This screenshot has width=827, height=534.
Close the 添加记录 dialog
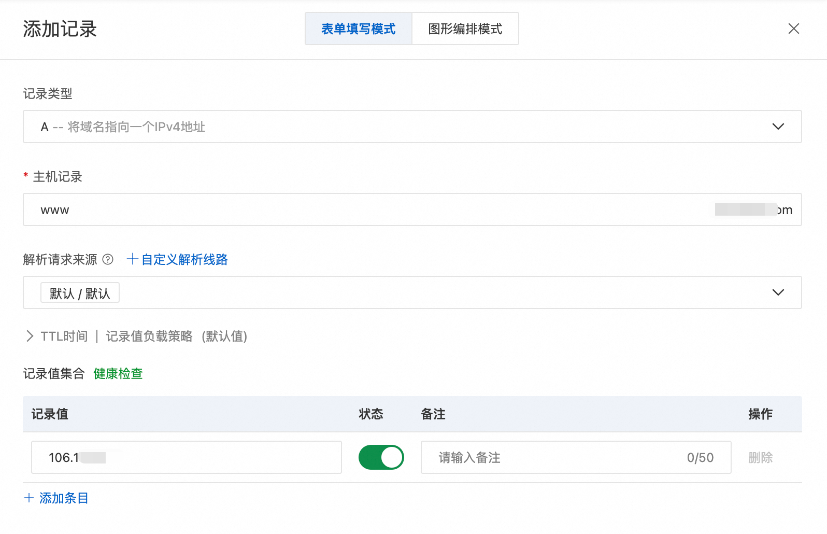pyautogui.click(x=793, y=29)
